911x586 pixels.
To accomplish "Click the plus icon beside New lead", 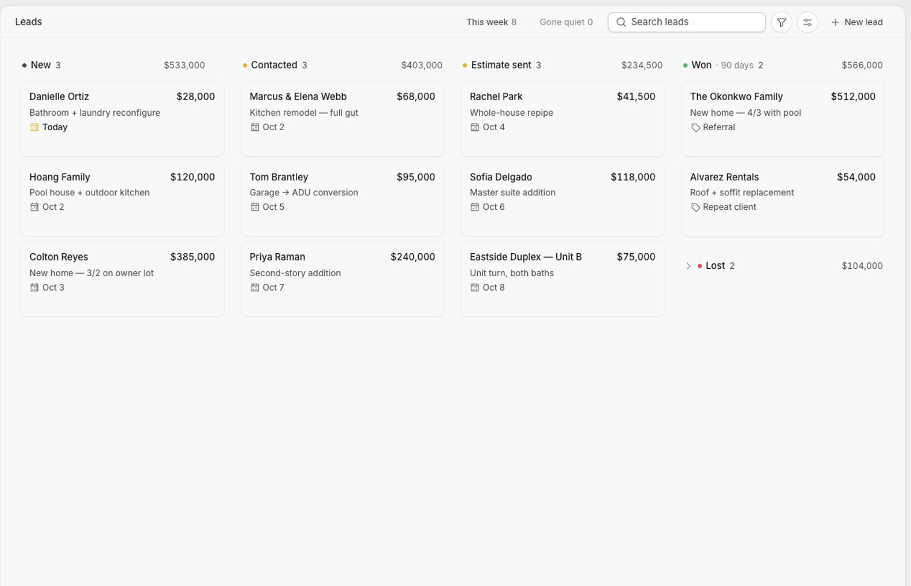I will click(835, 22).
